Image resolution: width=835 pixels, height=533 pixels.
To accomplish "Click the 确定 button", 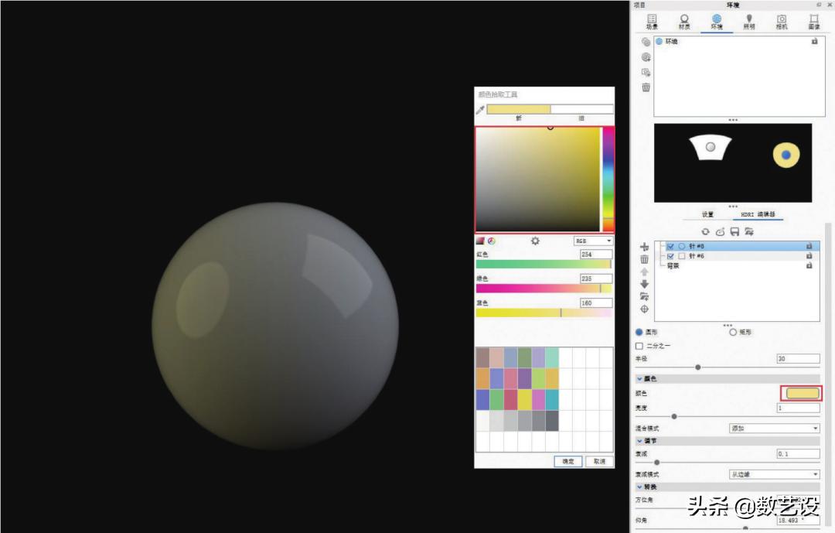I will 568,461.
